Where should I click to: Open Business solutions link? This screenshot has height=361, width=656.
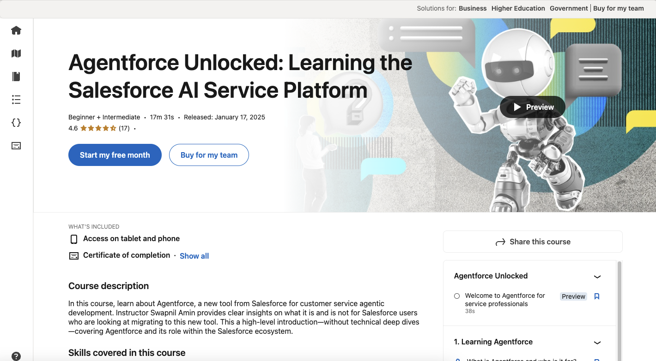tap(473, 8)
